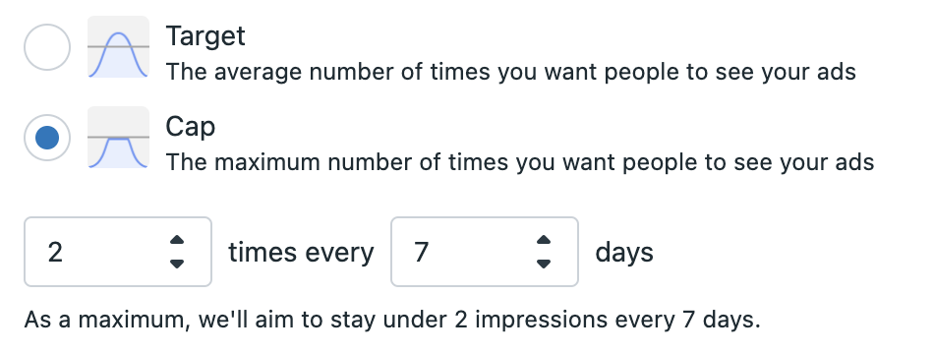Click the Cap option title text
This screenshot has height=354, width=934.
(x=190, y=126)
